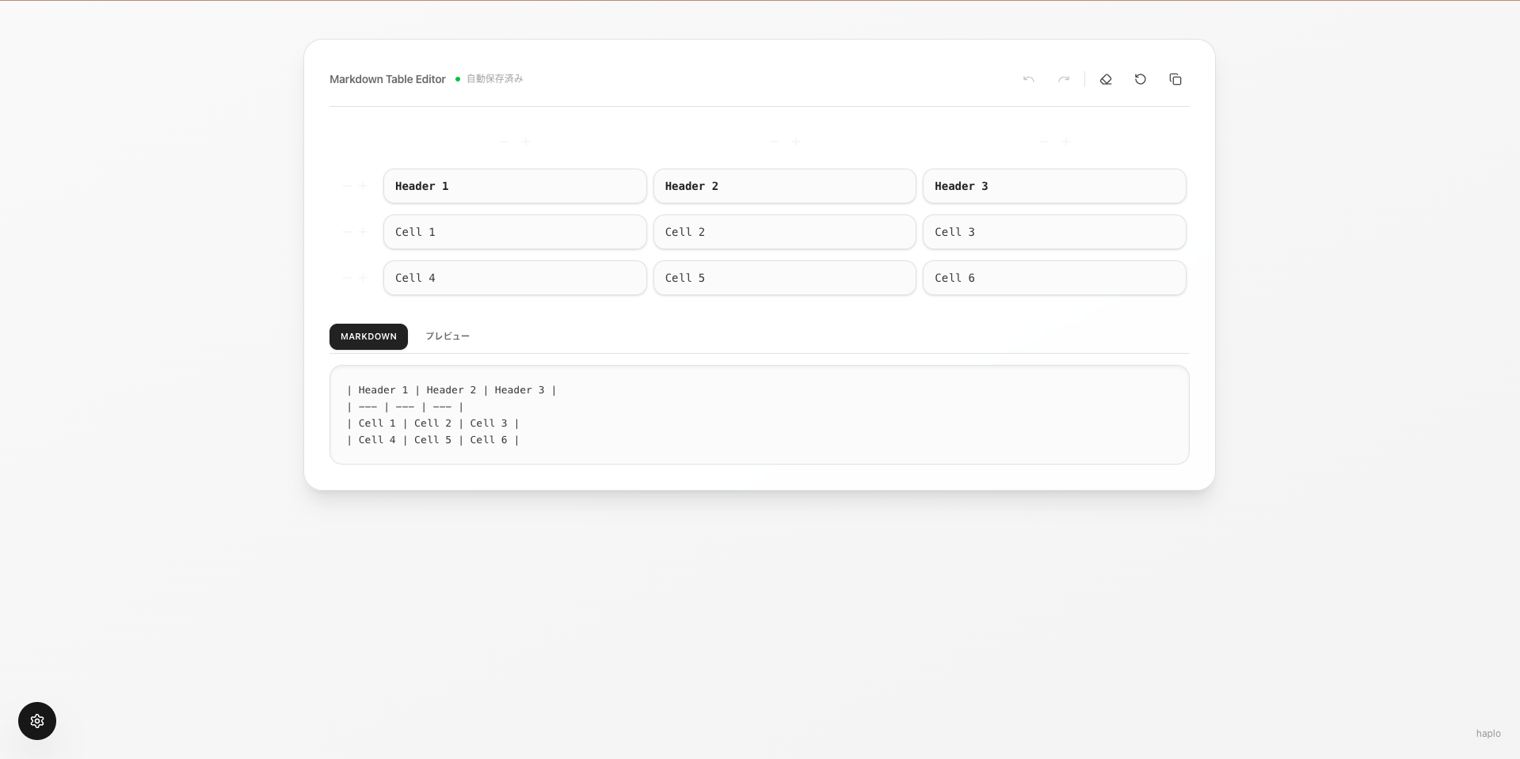The image size is (1520, 759).
Task: Add a column using plus above Header 3
Action: point(1066,142)
